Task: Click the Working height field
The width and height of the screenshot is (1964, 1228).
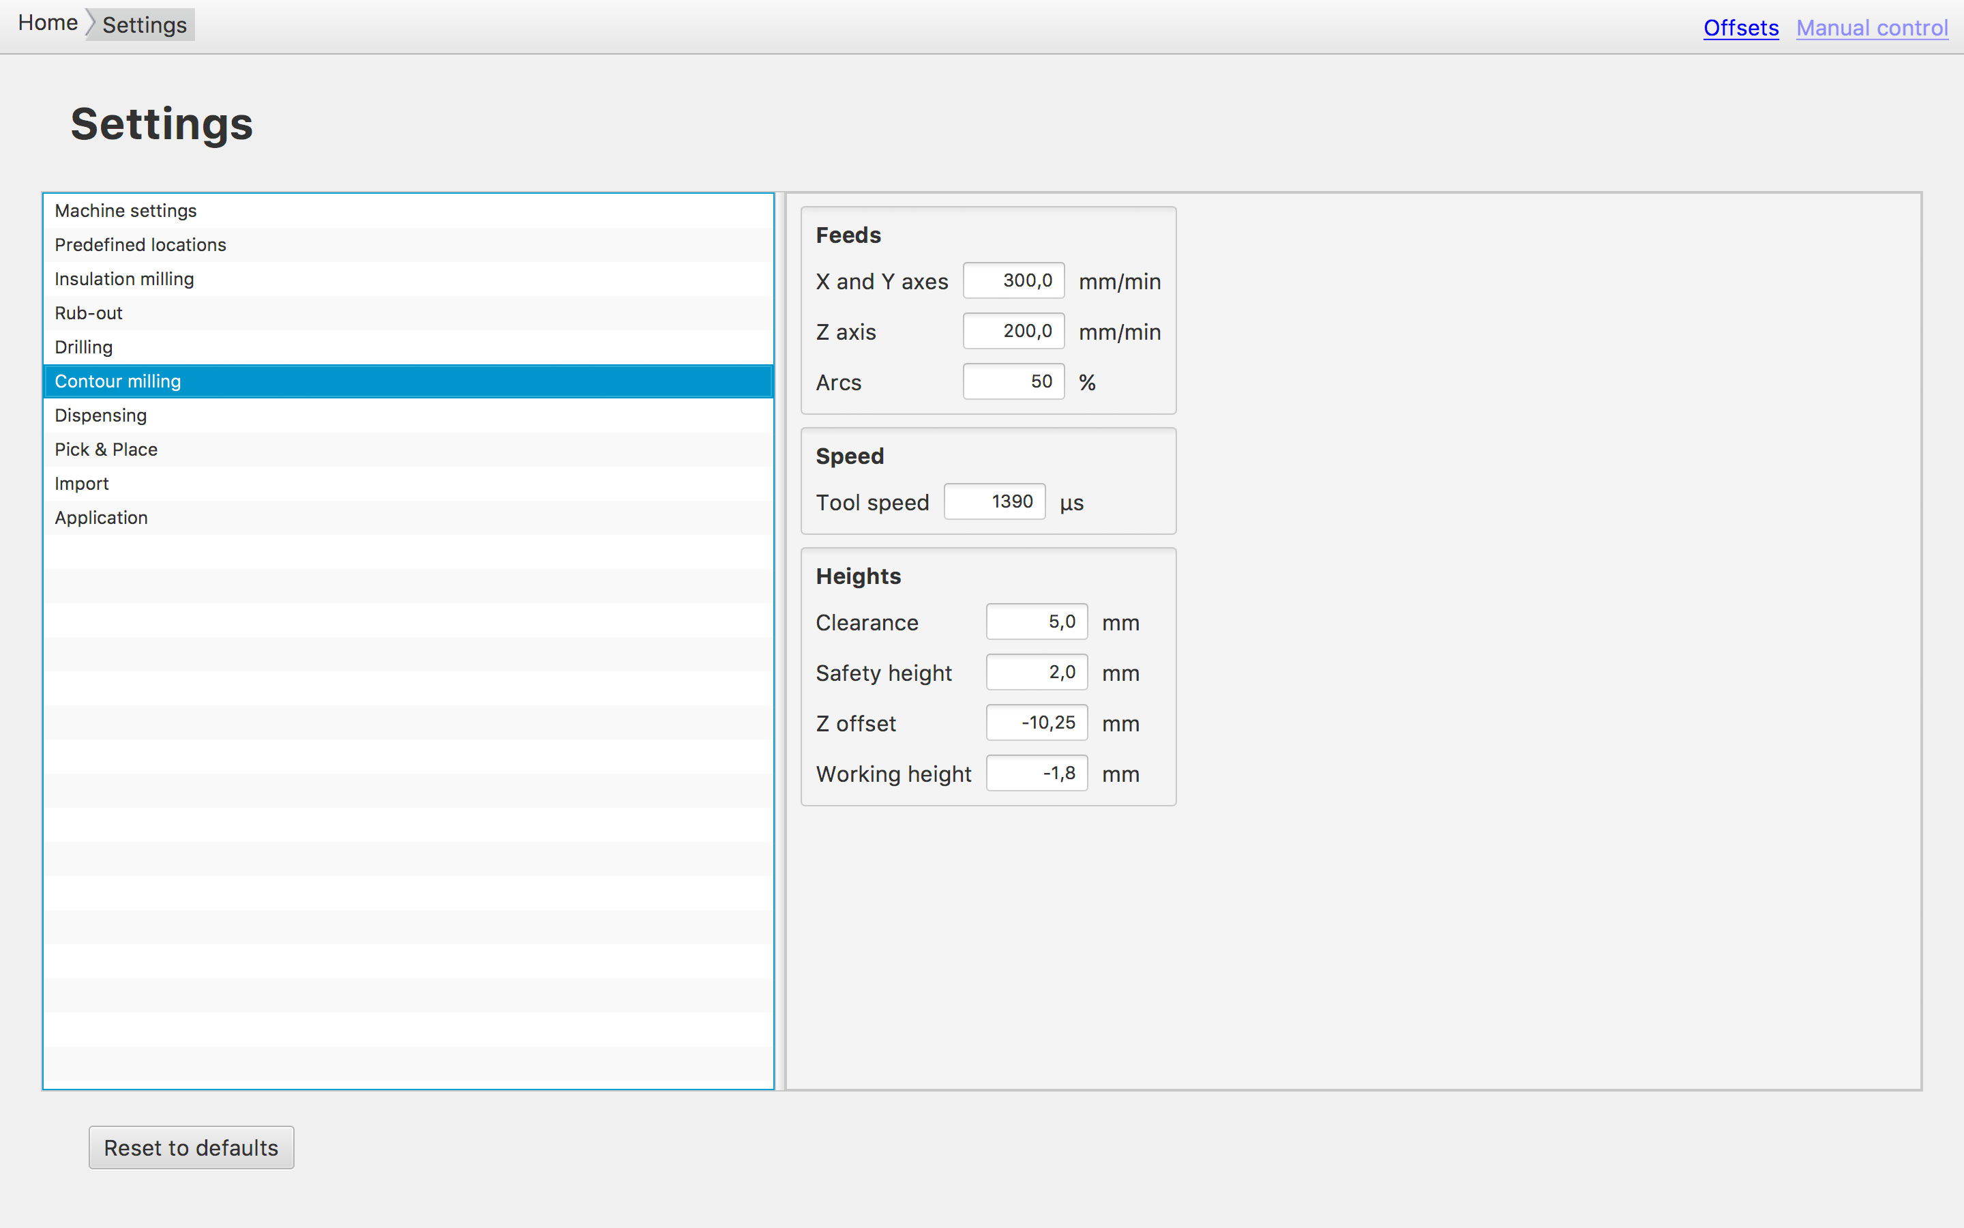Action: 1037,773
